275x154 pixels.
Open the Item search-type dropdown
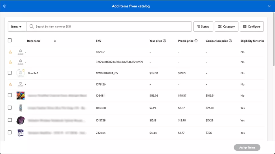[x=17, y=26]
